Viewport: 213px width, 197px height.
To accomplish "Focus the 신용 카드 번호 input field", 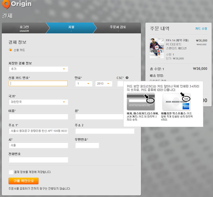I will click(x=38, y=83).
